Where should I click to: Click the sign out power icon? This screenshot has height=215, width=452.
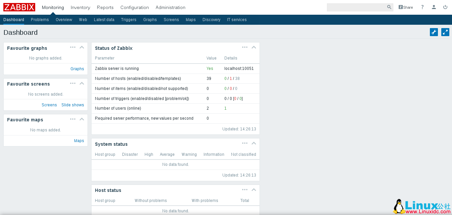[445, 7]
